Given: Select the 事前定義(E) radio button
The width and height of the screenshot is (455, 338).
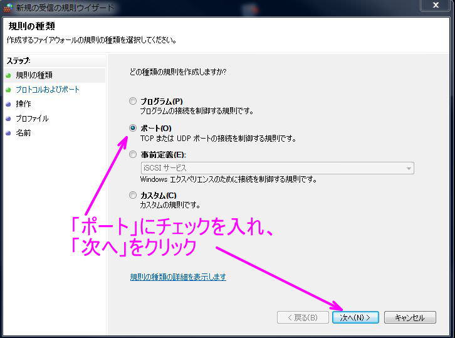Looking at the screenshot, I should 133,154.
